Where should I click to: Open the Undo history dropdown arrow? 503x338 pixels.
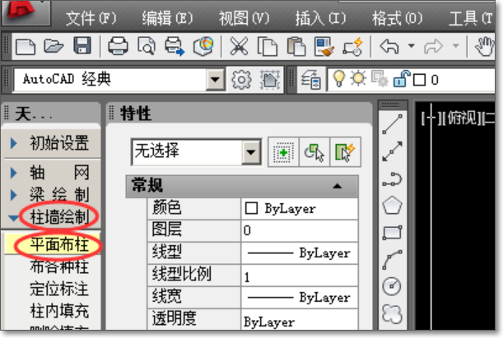(411, 46)
